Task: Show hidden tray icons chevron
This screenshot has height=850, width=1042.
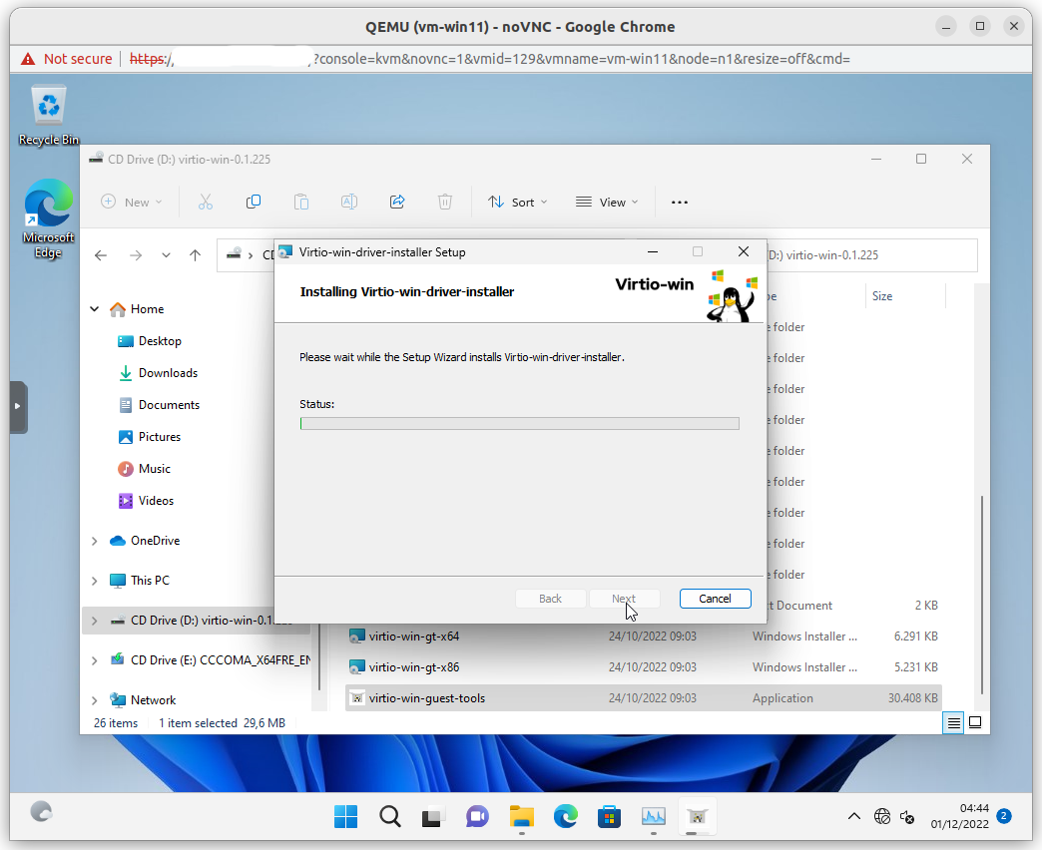Action: [x=854, y=817]
